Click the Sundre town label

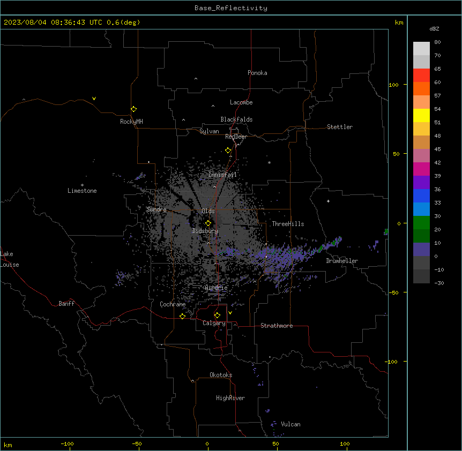point(157,209)
